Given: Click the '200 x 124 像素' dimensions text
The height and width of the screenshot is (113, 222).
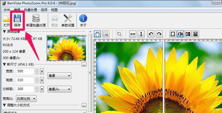Looking at the screenshot, I should tap(14, 52).
